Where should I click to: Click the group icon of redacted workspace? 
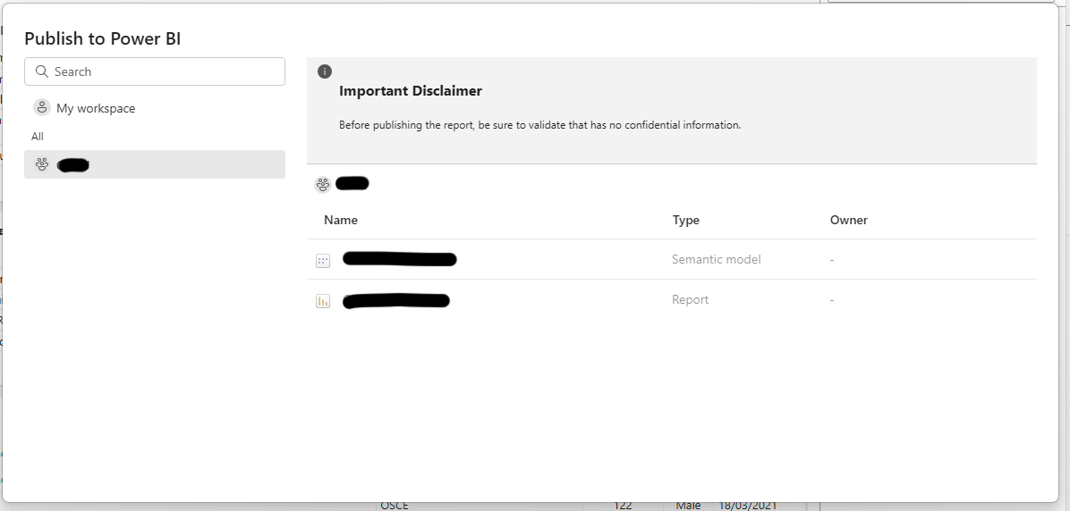42,164
